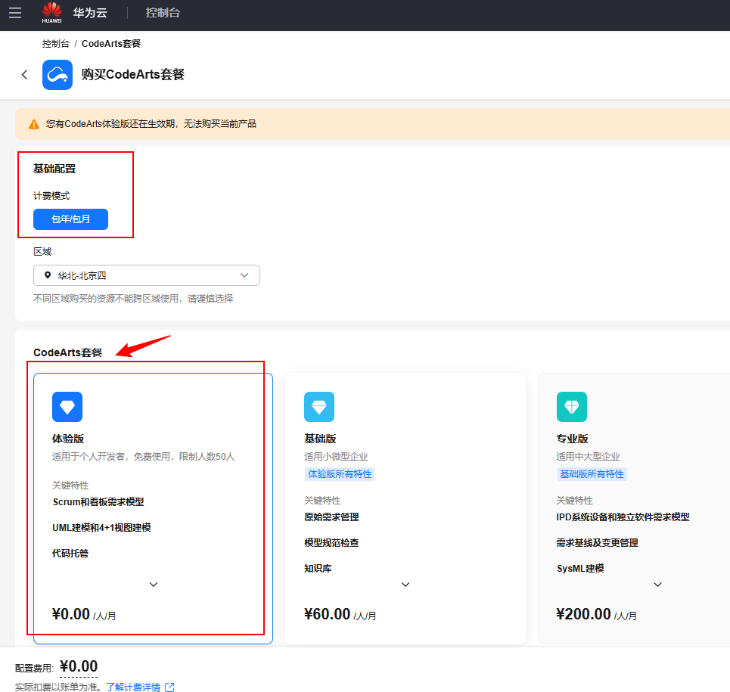Go to 控制台 breadcrumb
The height and width of the screenshot is (692, 730).
pyautogui.click(x=55, y=44)
